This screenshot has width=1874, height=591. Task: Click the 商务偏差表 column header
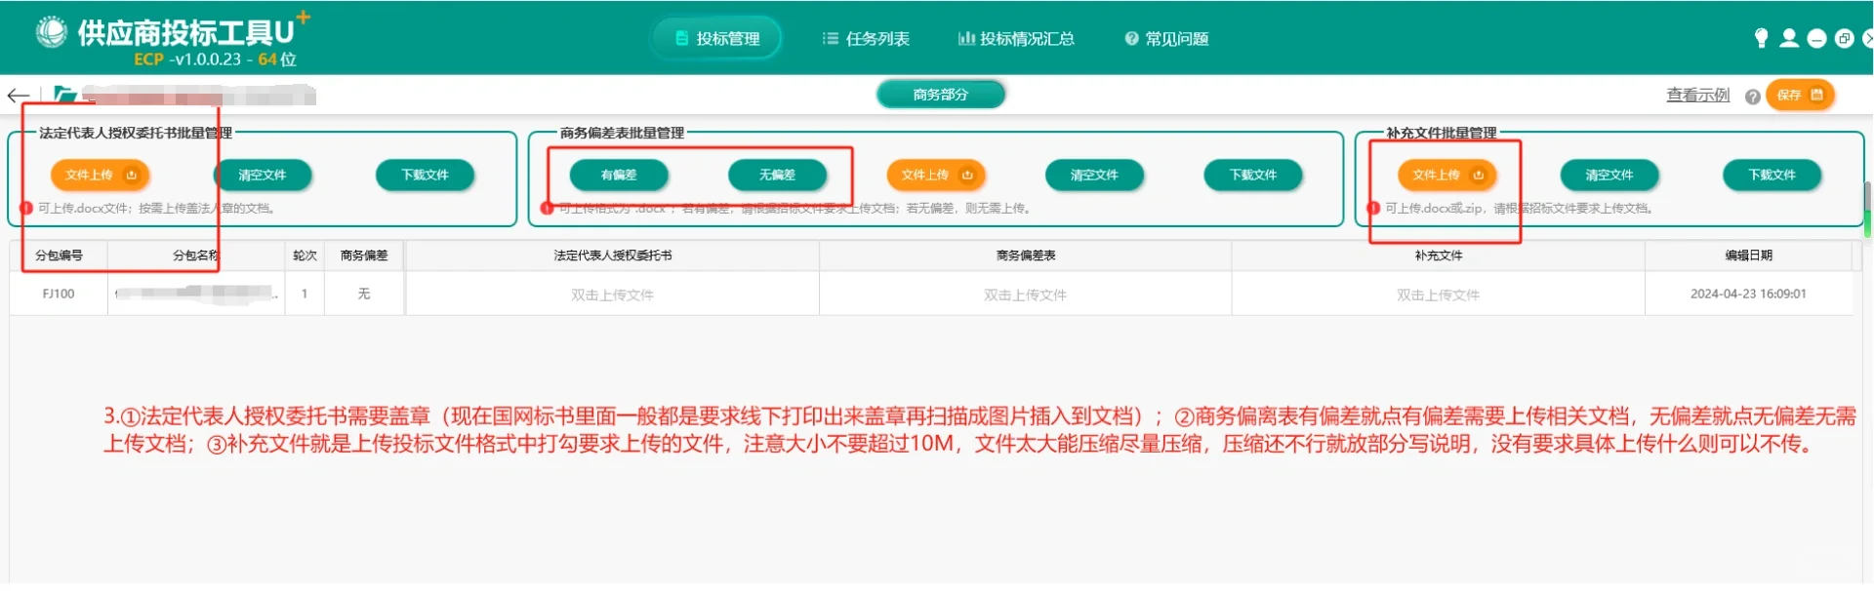pos(1026,256)
